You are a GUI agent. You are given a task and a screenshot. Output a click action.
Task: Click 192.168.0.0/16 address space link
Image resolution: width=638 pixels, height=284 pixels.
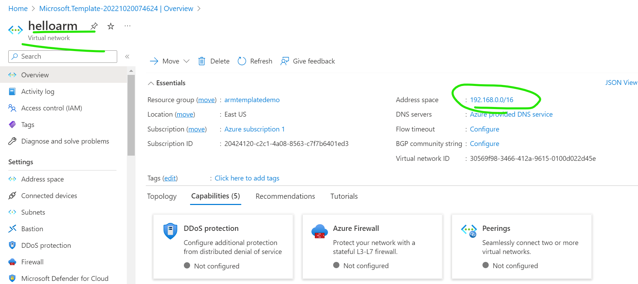click(x=491, y=100)
